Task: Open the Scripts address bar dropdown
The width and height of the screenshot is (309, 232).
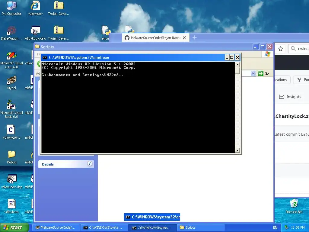Action: [253, 73]
